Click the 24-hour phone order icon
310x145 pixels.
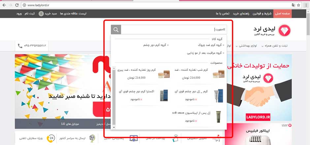pyautogui.click(x=51, y=138)
